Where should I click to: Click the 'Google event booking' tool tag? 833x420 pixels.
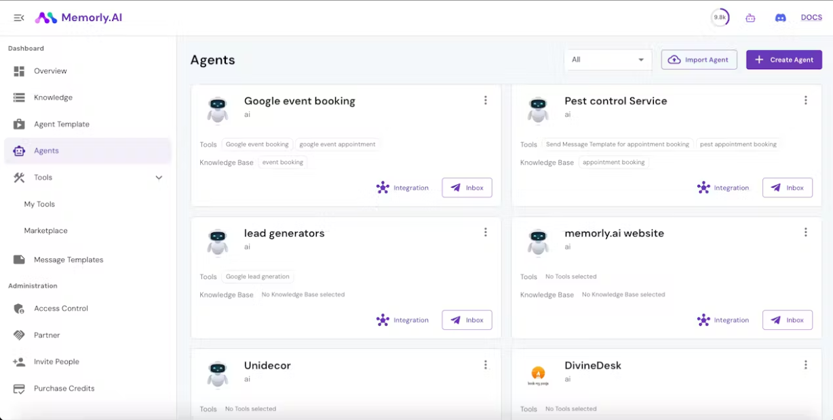257,144
